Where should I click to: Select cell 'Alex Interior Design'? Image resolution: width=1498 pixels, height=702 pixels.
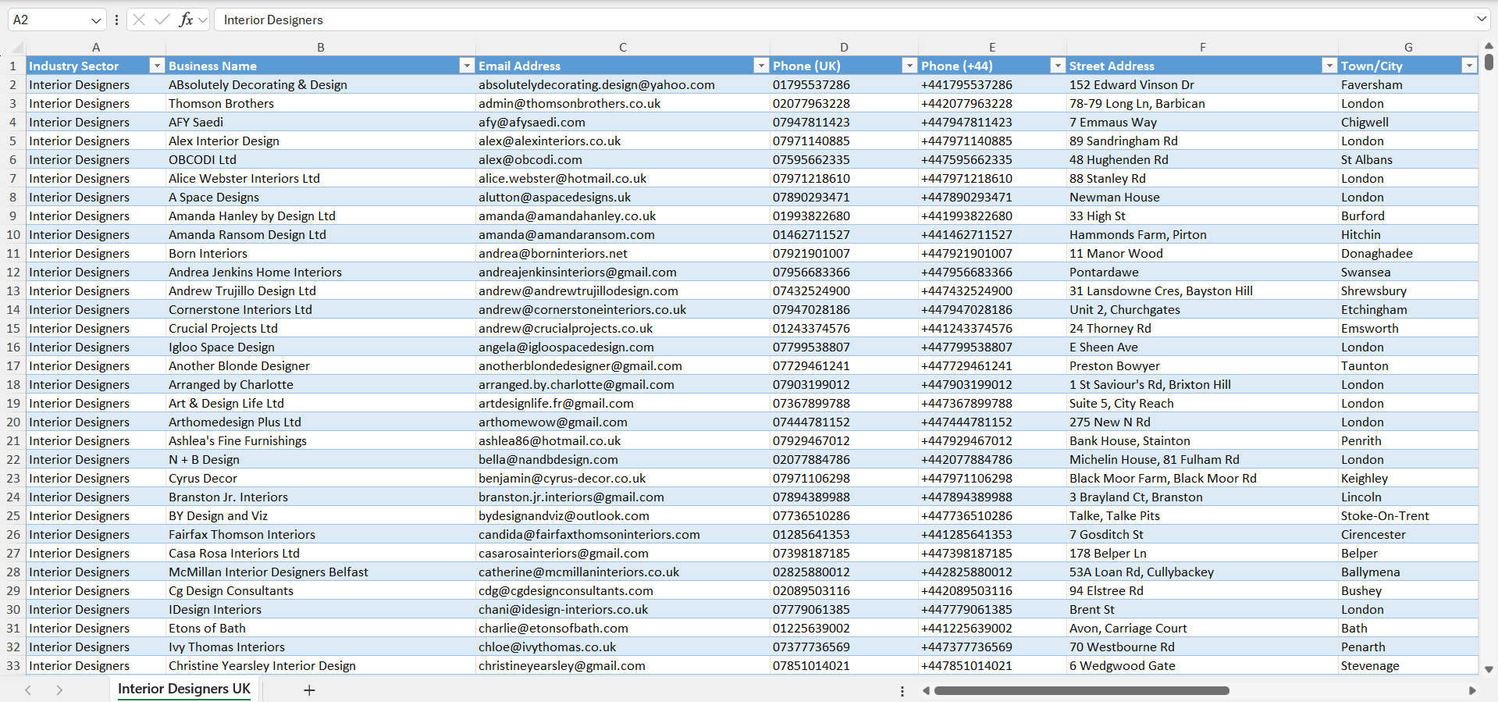321,141
